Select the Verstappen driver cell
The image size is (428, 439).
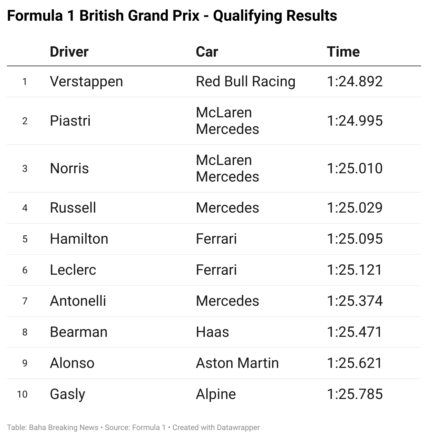point(86,81)
